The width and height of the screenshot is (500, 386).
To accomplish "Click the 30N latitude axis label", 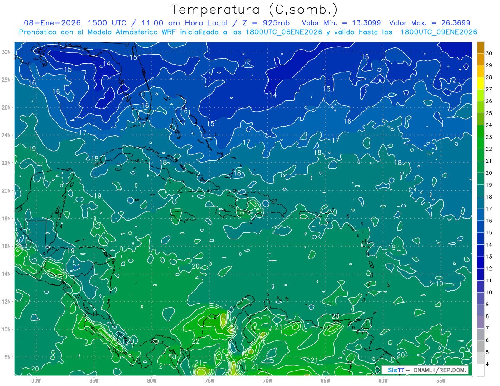I will pos(7,52).
